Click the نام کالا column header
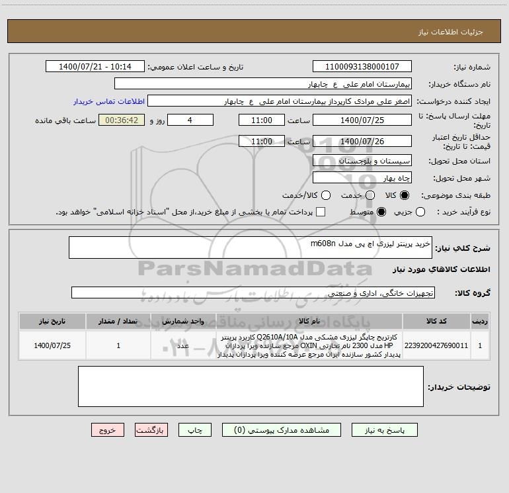The height and width of the screenshot is (493, 509). coord(309,322)
